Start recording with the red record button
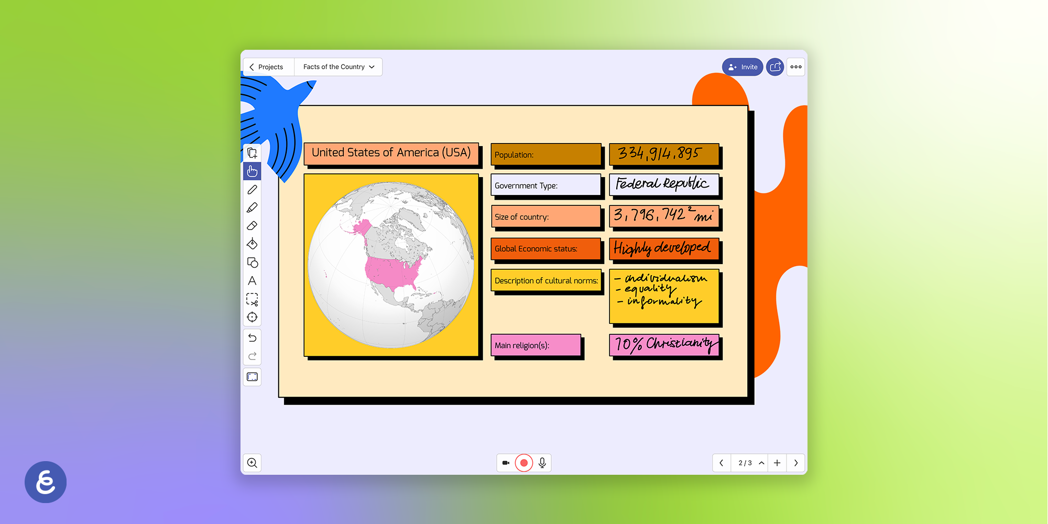1048x524 pixels. (x=523, y=463)
